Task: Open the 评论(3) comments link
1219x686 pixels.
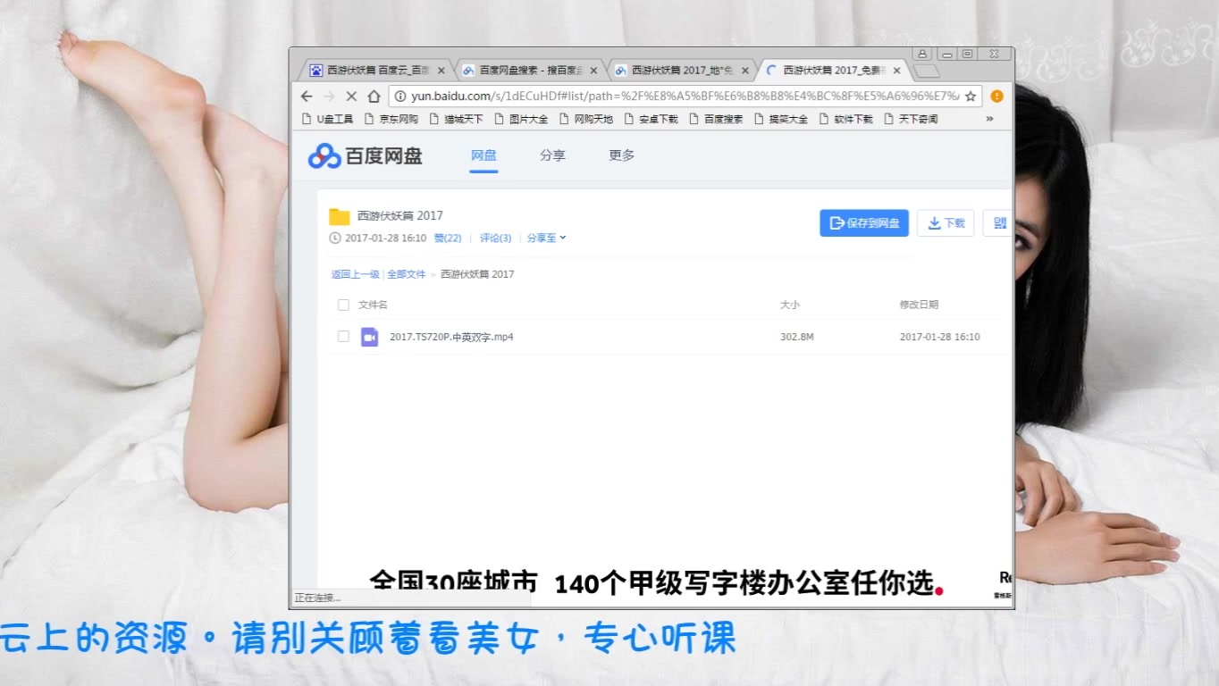Action: (495, 238)
